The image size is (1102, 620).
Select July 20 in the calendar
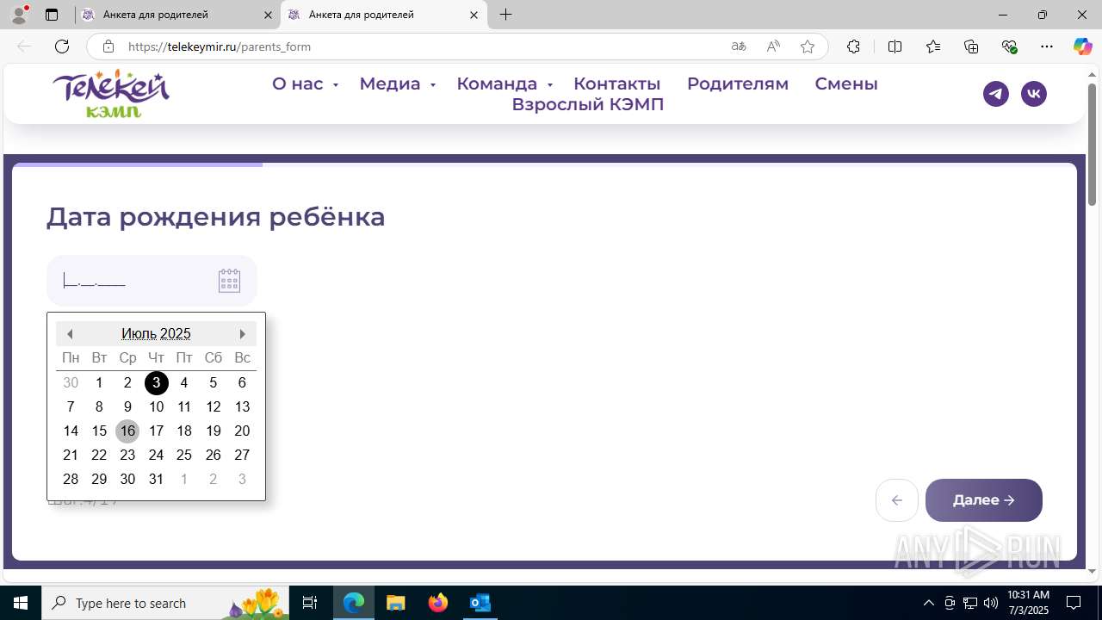pyautogui.click(x=242, y=431)
